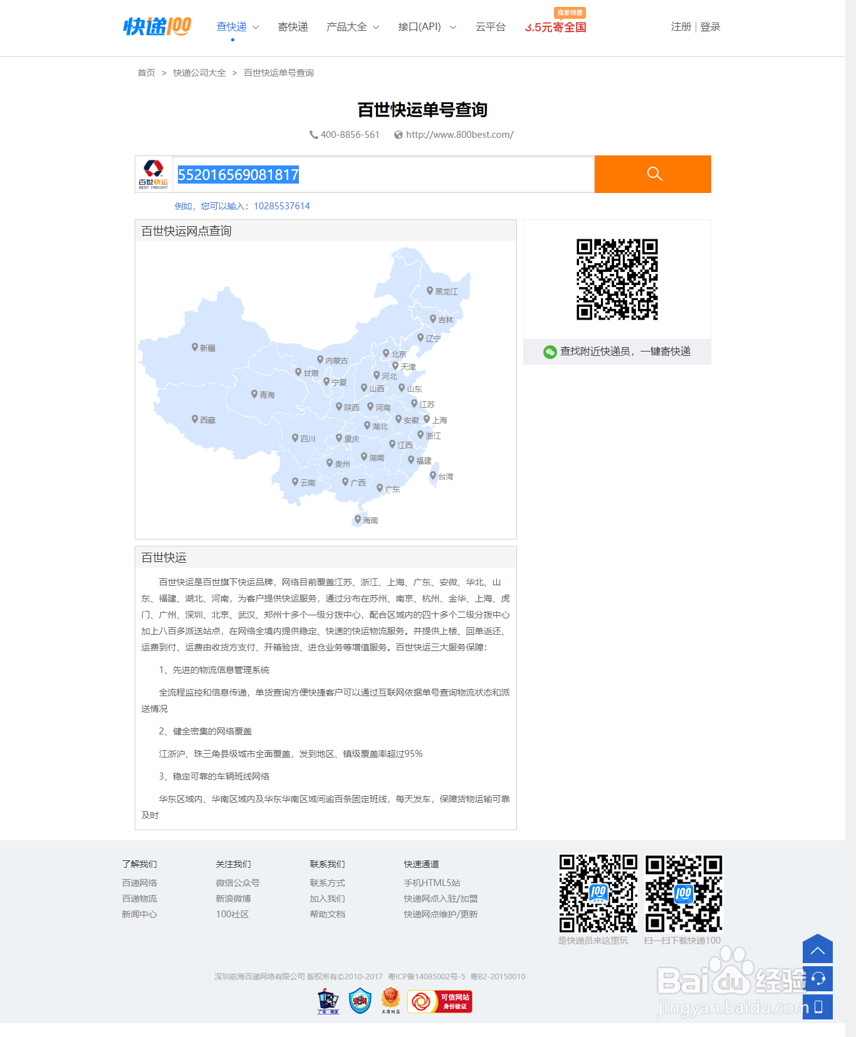Click the WeChat icon beside 查找附近快递员
856x1037 pixels.
[550, 352]
